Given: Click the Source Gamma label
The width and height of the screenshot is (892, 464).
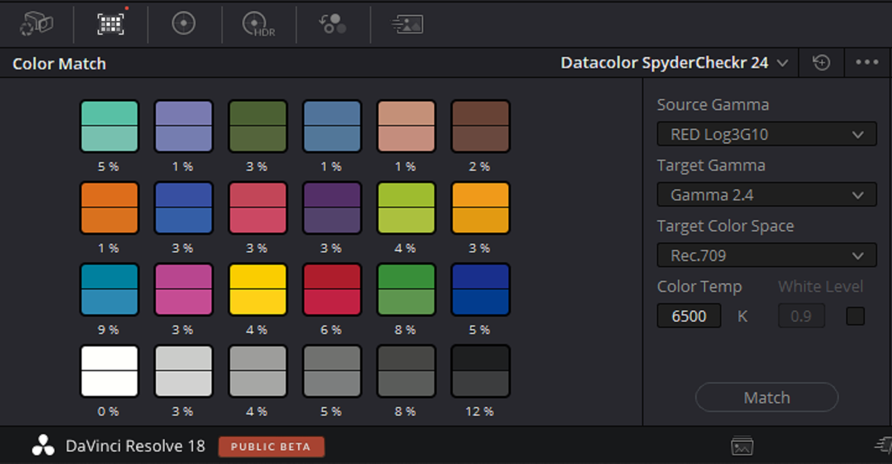Looking at the screenshot, I should pyautogui.click(x=713, y=105).
